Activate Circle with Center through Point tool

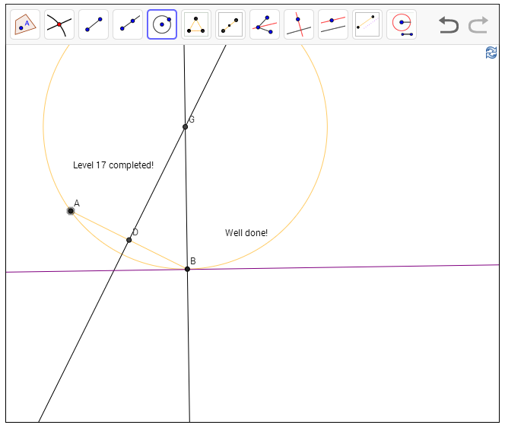coord(162,24)
